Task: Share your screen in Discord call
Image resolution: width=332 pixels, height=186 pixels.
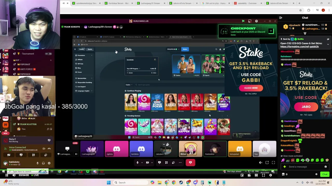Action: click(x=160, y=162)
